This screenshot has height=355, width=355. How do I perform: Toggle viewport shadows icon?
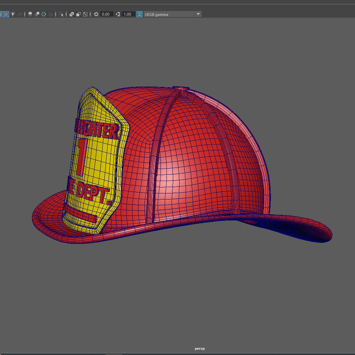(20, 14)
